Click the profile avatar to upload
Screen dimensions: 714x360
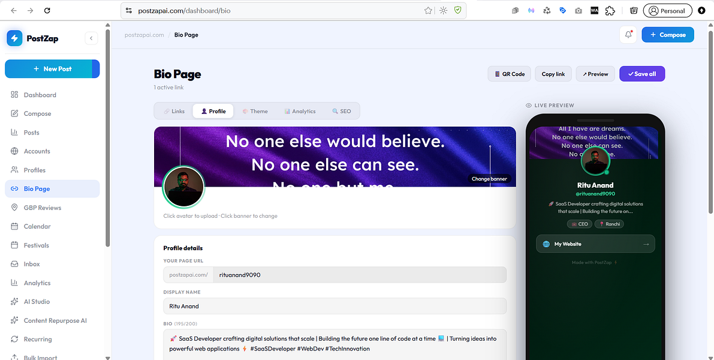(183, 187)
